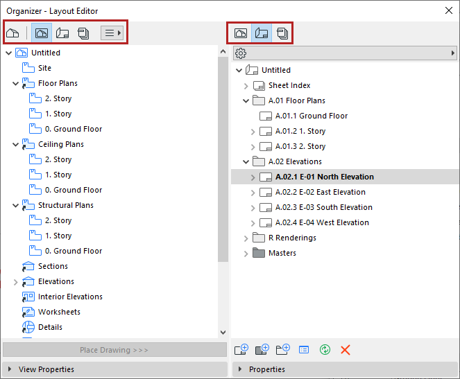Select 1. Story under Structural Plans
460x379 pixels.
[x=58, y=236]
